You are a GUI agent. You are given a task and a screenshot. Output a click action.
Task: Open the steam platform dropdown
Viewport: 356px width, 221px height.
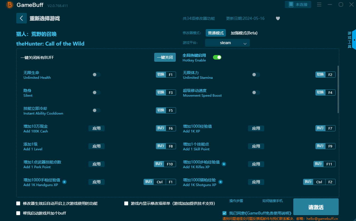coord(228,43)
